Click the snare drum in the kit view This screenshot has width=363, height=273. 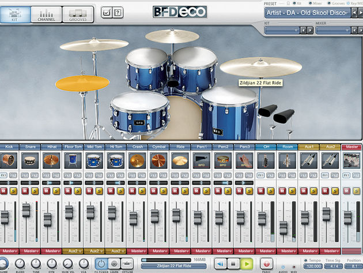pyautogui.click(x=139, y=113)
